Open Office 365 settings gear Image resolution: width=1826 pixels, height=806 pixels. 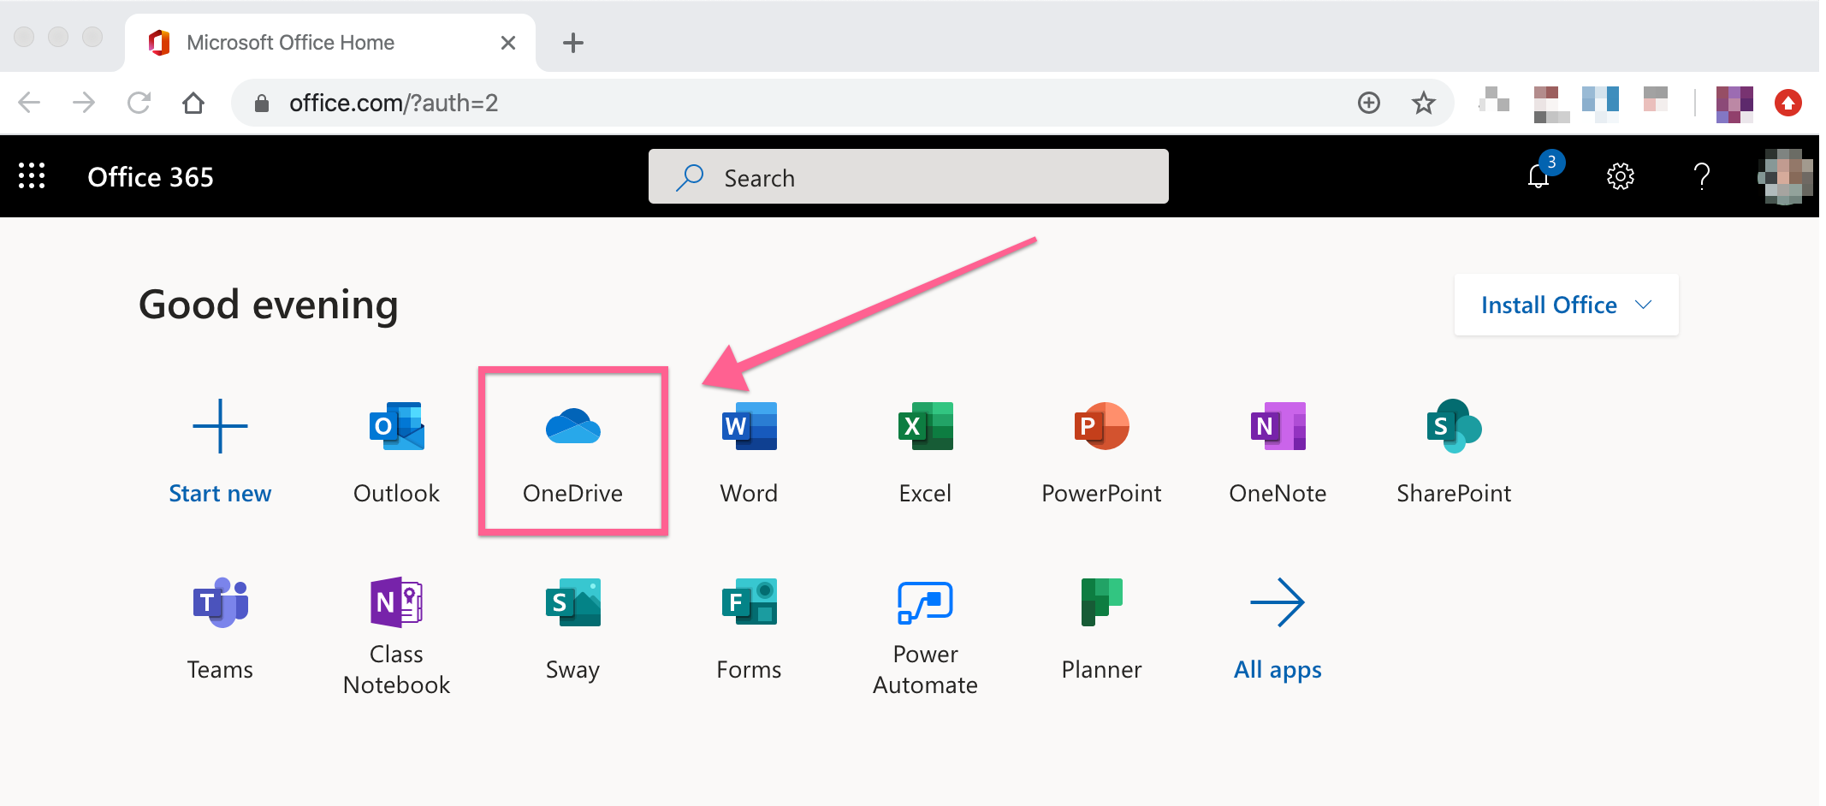[1621, 177]
